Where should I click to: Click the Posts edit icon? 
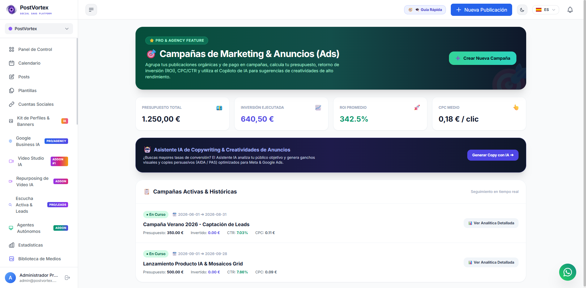(x=12, y=77)
